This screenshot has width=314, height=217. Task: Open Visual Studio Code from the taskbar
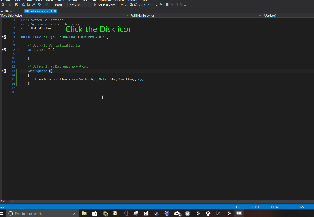point(126,213)
